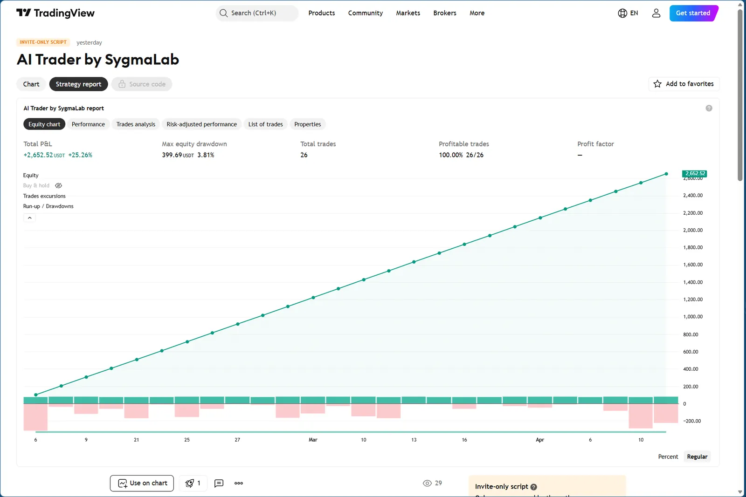The image size is (746, 497).
Task: Click the chart icon in Use on chart
Action: coord(122,483)
